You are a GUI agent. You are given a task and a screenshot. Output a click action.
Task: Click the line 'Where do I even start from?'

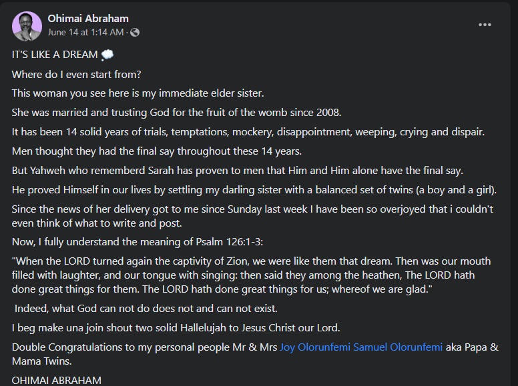click(76, 74)
